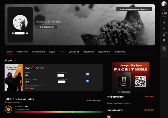Open the friends list sidebar icon
168x118 pixels.
click(x=164, y=34)
